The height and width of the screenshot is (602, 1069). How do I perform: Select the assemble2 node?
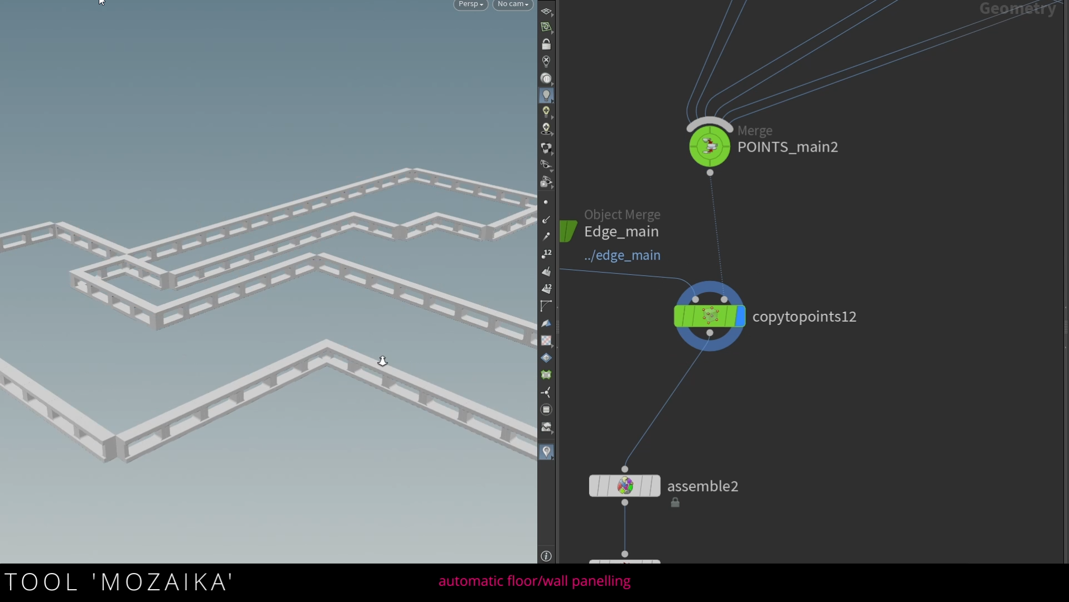(x=624, y=486)
